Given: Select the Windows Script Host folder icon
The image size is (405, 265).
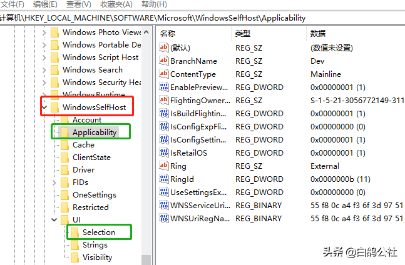Looking at the screenshot, I should pos(54,57).
